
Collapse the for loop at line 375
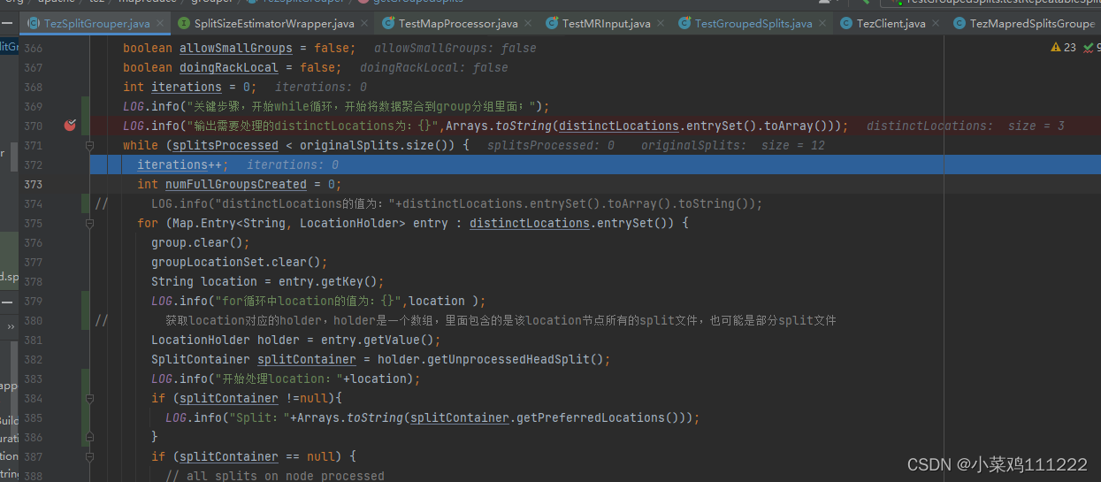pos(89,223)
